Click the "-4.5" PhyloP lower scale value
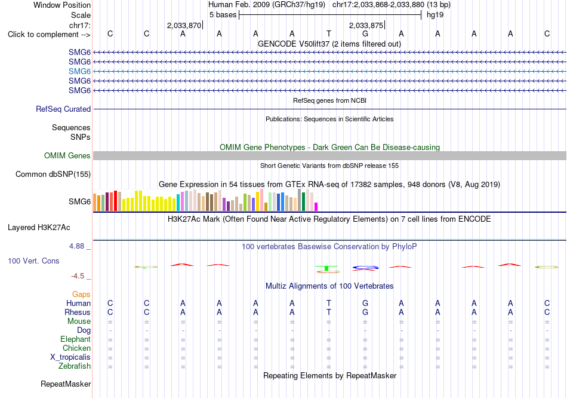 coord(78,276)
